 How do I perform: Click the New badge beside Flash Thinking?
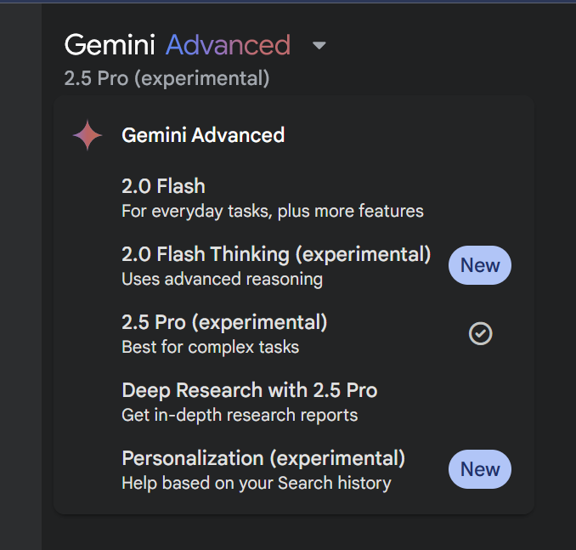[x=480, y=265]
